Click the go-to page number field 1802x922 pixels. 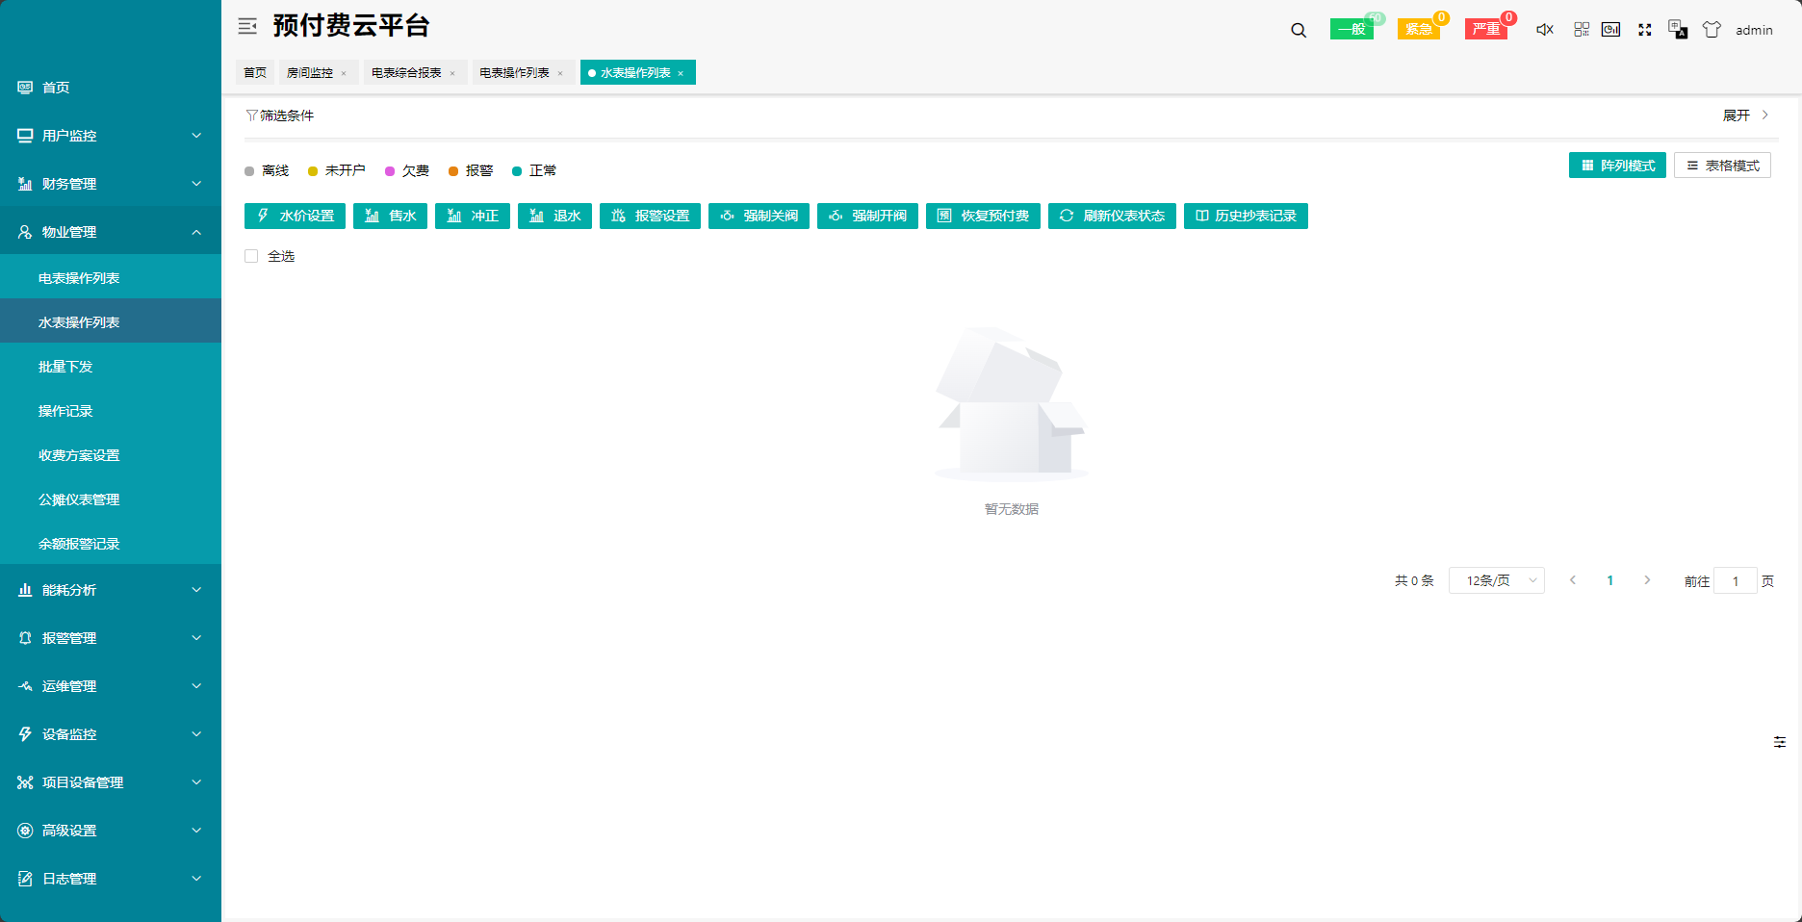click(x=1736, y=581)
